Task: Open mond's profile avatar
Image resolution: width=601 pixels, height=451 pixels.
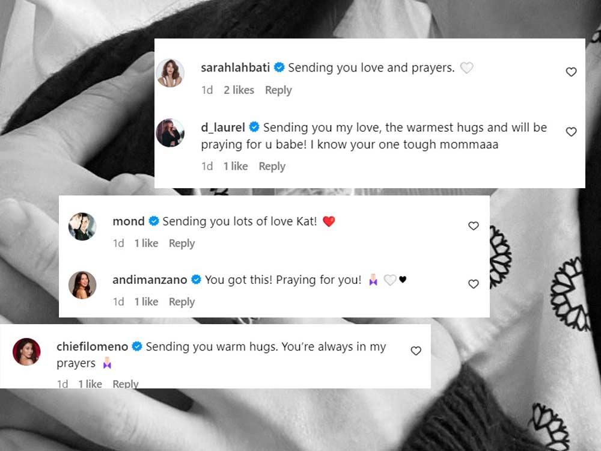Action: (x=82, y=226)
